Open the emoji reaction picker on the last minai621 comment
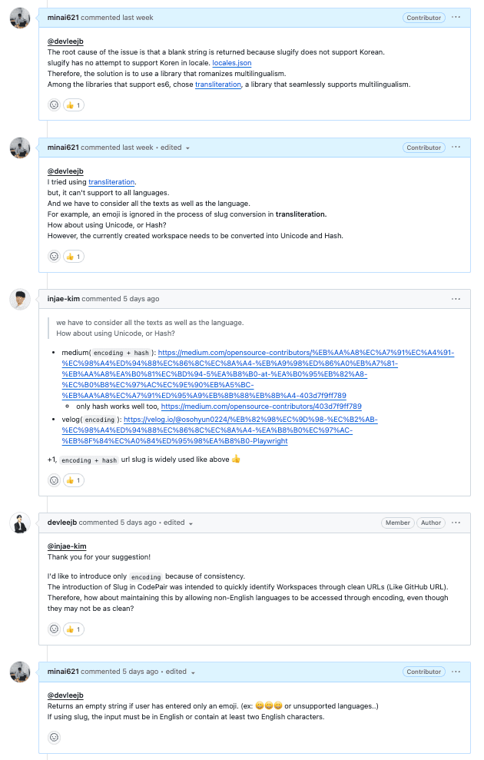484x760 pixels. 54,736
